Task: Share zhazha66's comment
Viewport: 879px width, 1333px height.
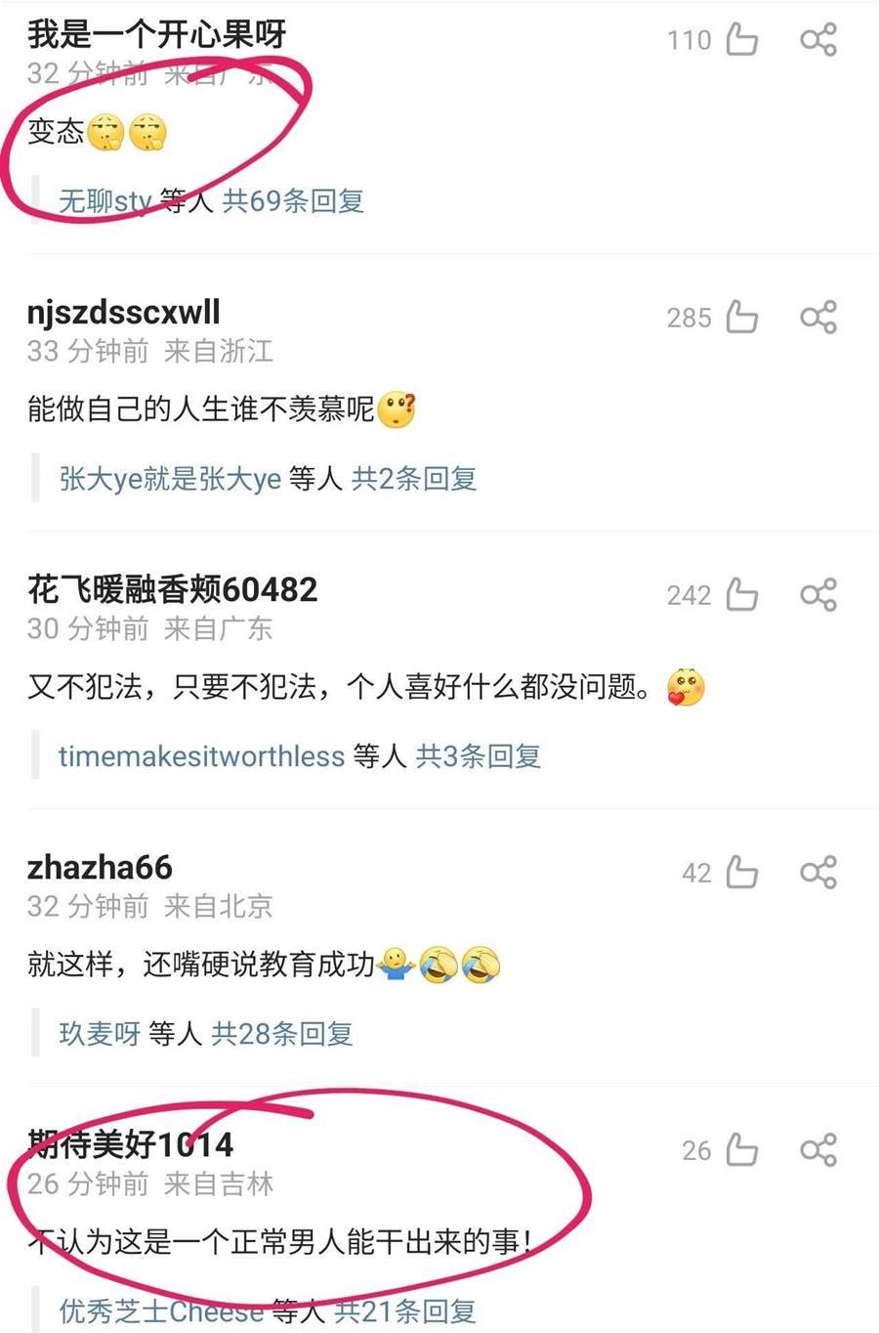Action: pyautogui.click(x=818, y=873)
